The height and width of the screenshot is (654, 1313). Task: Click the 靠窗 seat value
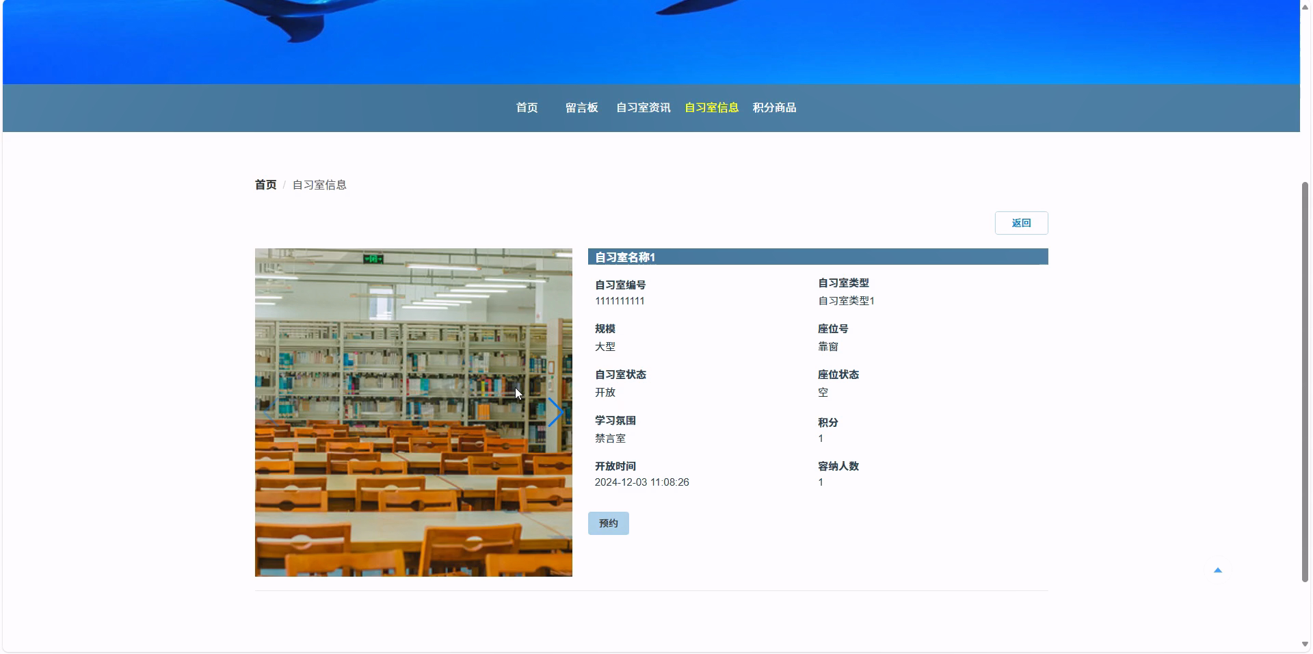827,347
